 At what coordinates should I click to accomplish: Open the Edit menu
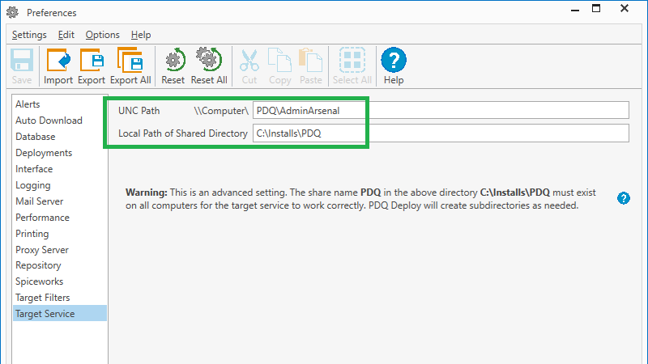[66, 35]
